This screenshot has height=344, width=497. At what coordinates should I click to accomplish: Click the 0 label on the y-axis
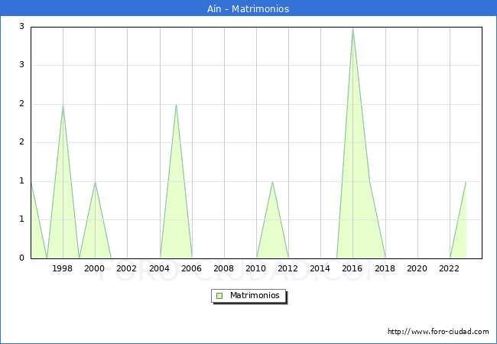pyautogui.click(x=22, y=258)
